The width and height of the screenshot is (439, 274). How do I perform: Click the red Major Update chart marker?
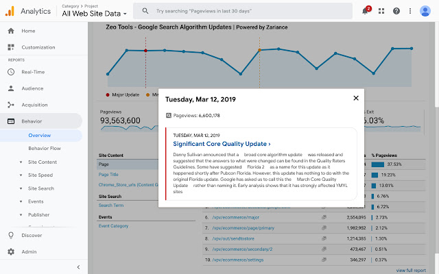pos(145,50)
